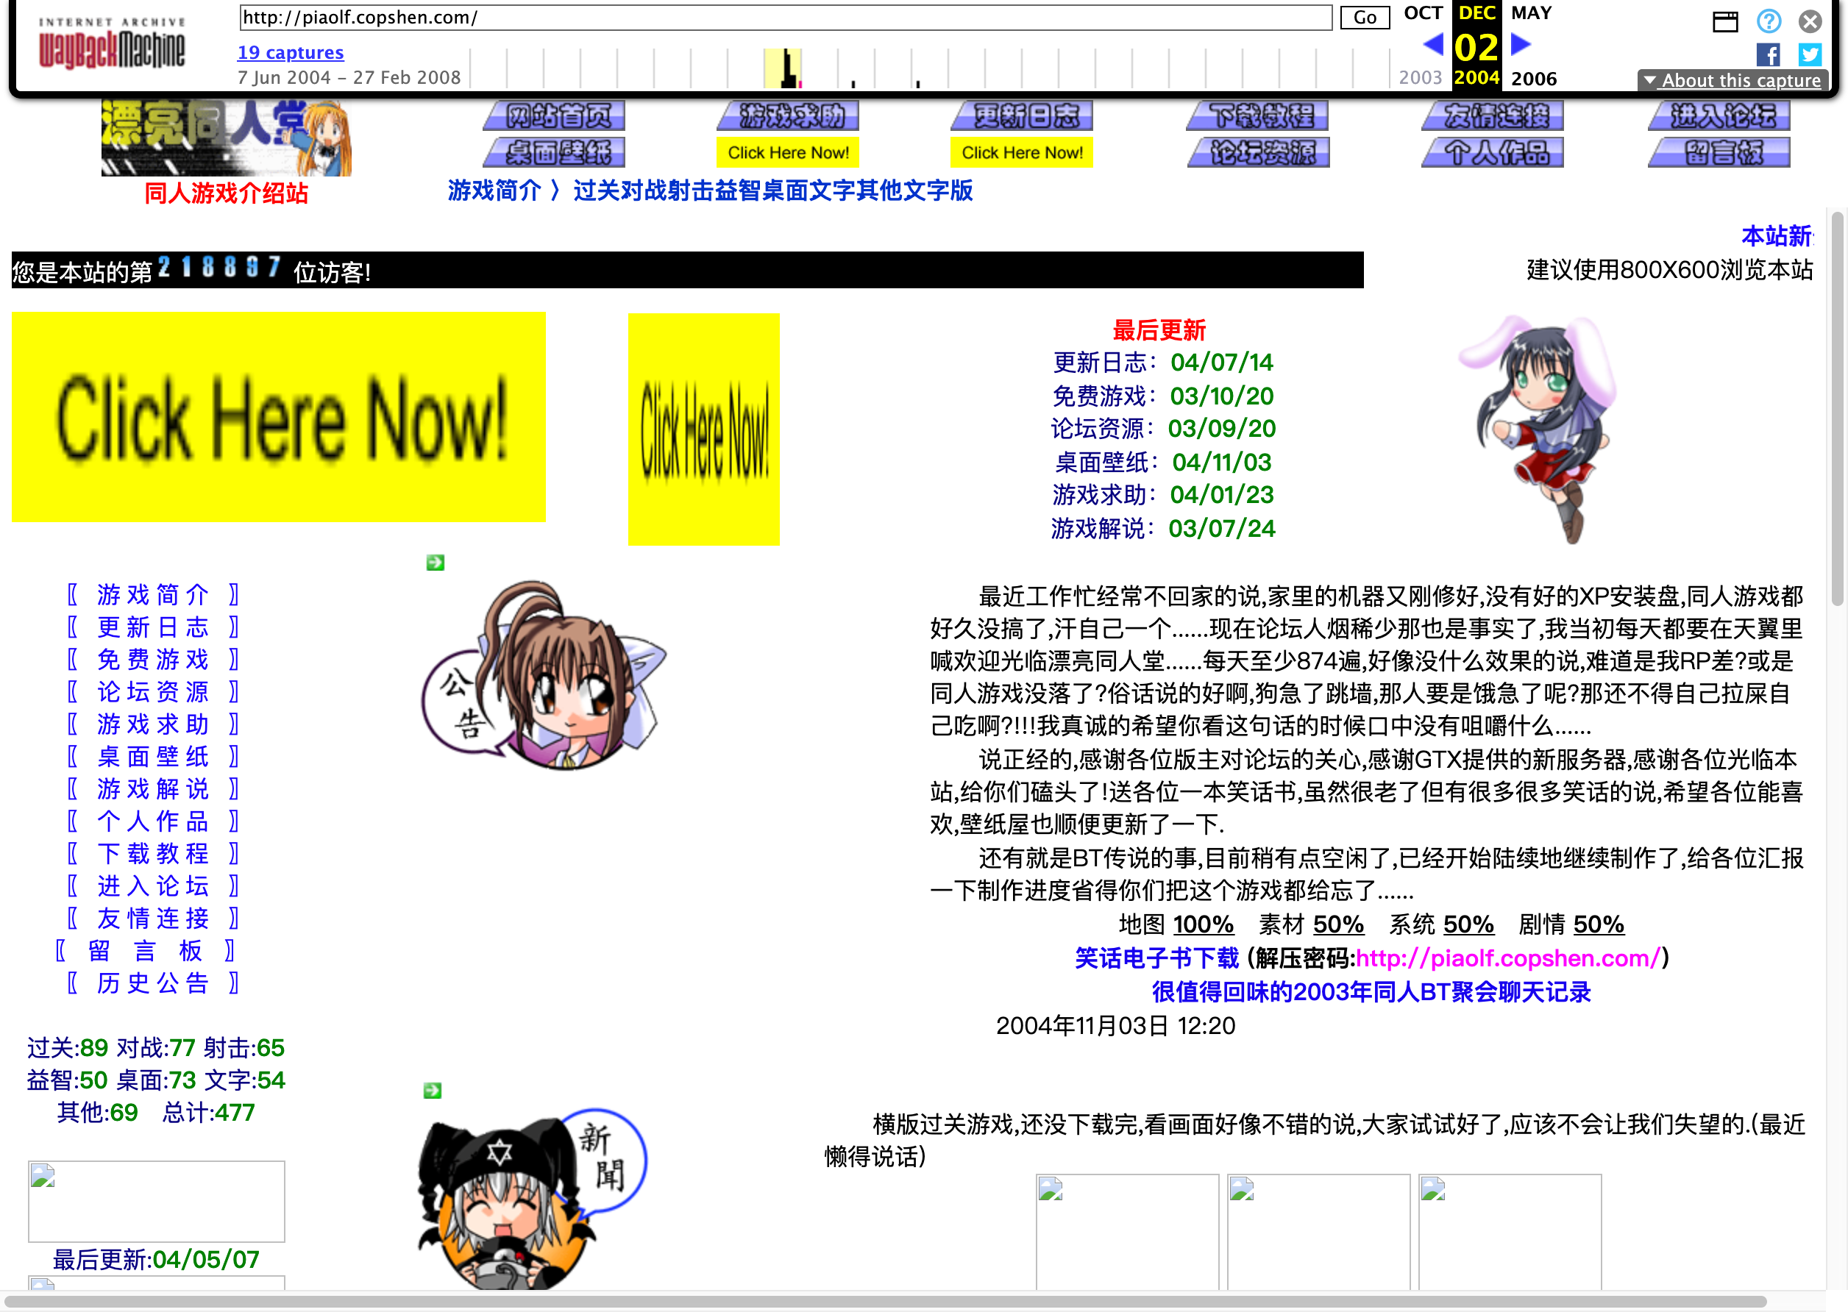Close the Wayback toolbar with the X icon
1848x1312 pixels.
pyautogui.click(x=1809, y=21)
